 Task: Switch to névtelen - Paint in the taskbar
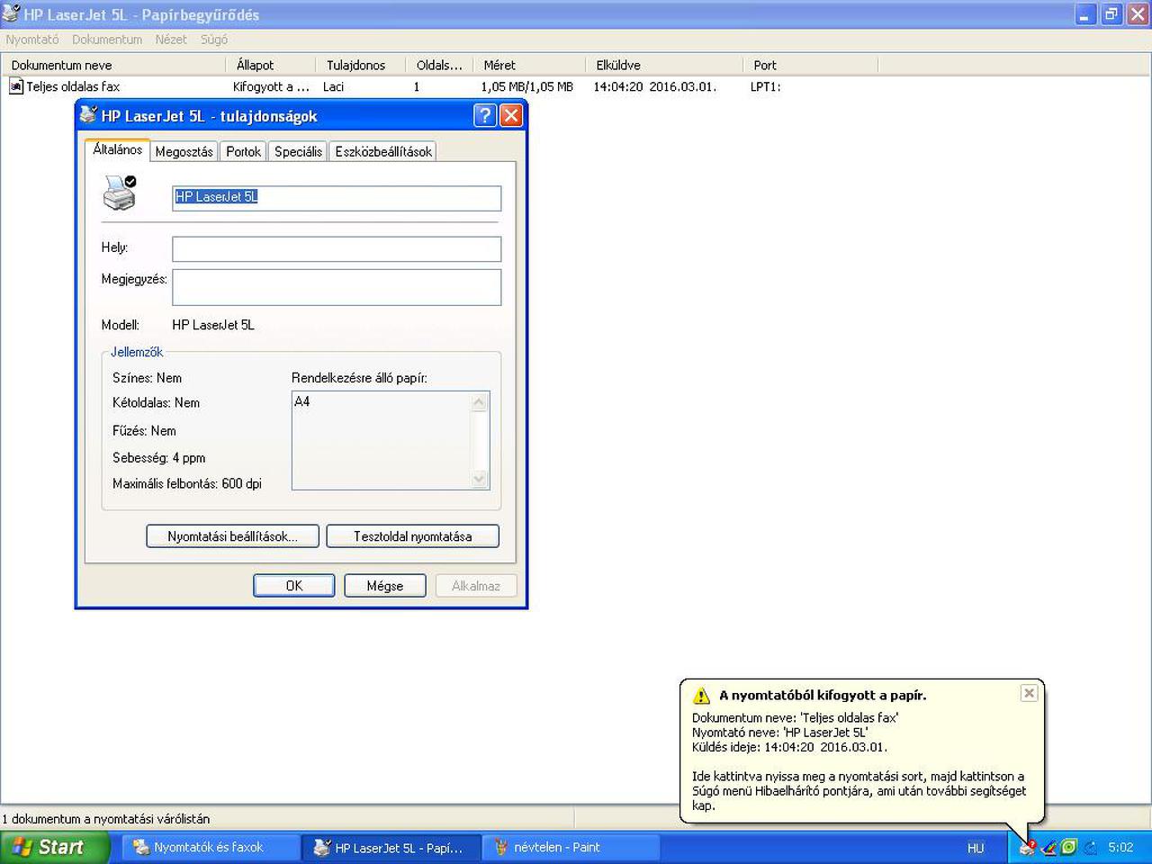(571, 848)
